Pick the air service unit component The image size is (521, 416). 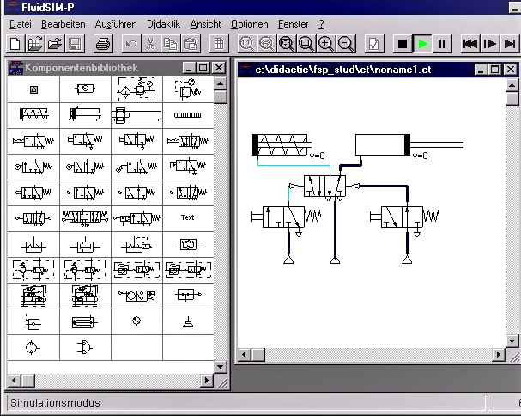(136, 89)
